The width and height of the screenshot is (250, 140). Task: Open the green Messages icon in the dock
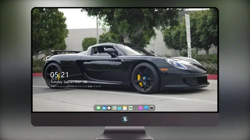pyautogui.click(x=98, y=108)
